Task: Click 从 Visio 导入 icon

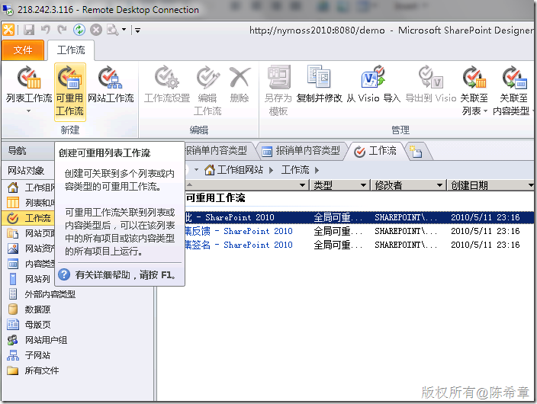Action: pos(373,77)
